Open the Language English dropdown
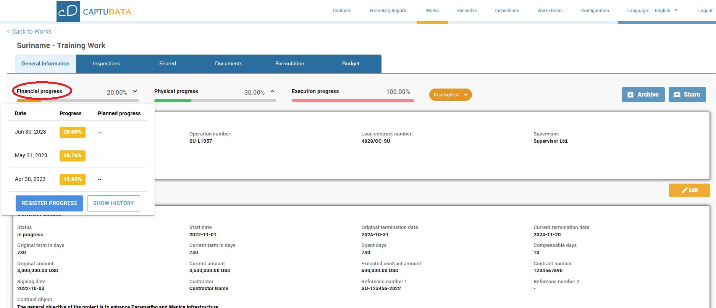 click(x=666, y=11)
